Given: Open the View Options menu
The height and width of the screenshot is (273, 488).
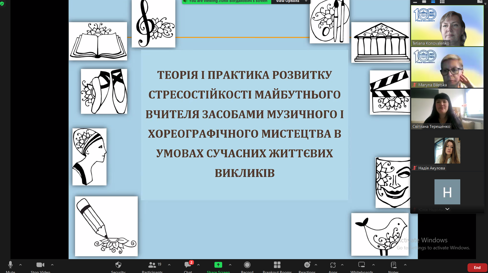Looking at the screenshot, I should click(290, 2).
